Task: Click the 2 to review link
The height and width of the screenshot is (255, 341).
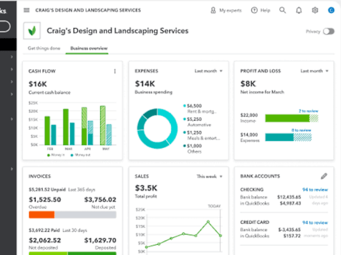Action: (x=308, y=111)
